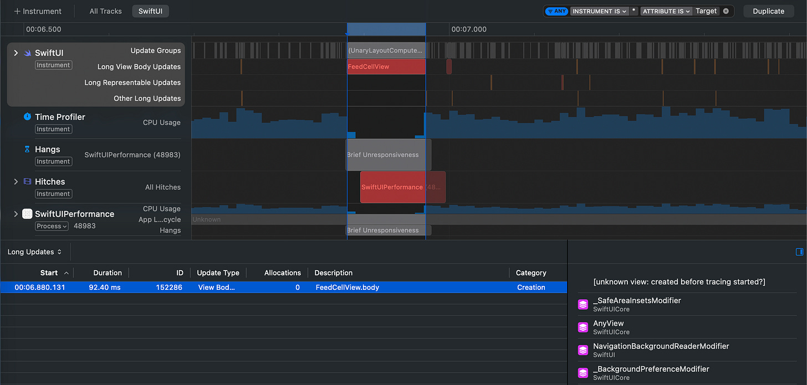This screenshot has height=385, width=807.
Task: Sort by the Start column header
Action: pyautogui.click(x=49, y=273)
